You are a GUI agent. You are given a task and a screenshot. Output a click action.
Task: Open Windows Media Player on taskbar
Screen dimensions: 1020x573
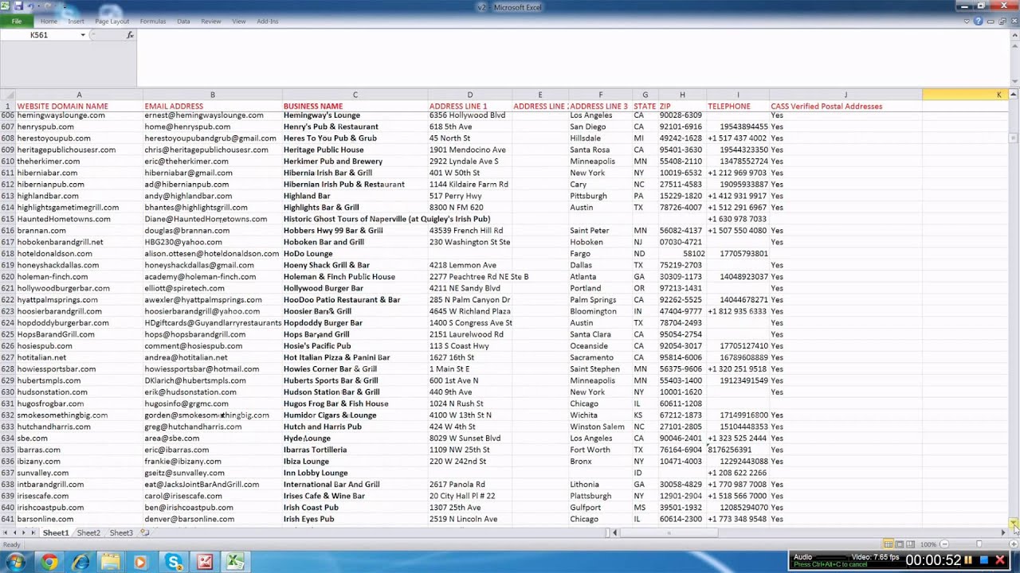pos(141,562)
